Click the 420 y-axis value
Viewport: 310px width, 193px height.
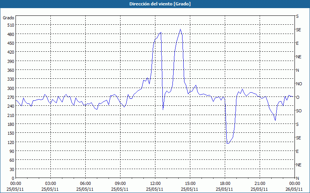11,52
